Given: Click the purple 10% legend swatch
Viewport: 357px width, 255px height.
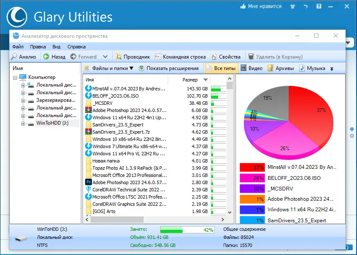Looking at the screenshot, I should (x=252, y=189).
